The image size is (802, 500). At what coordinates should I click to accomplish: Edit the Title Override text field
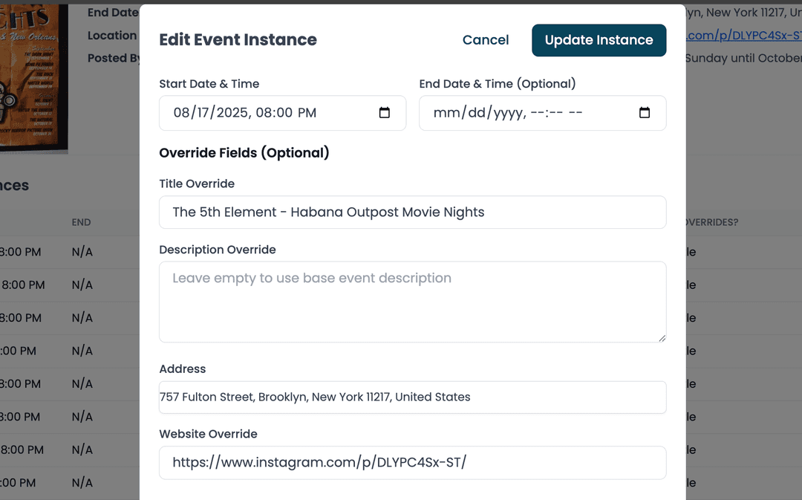pyautogui.click(x=412, y=212)
